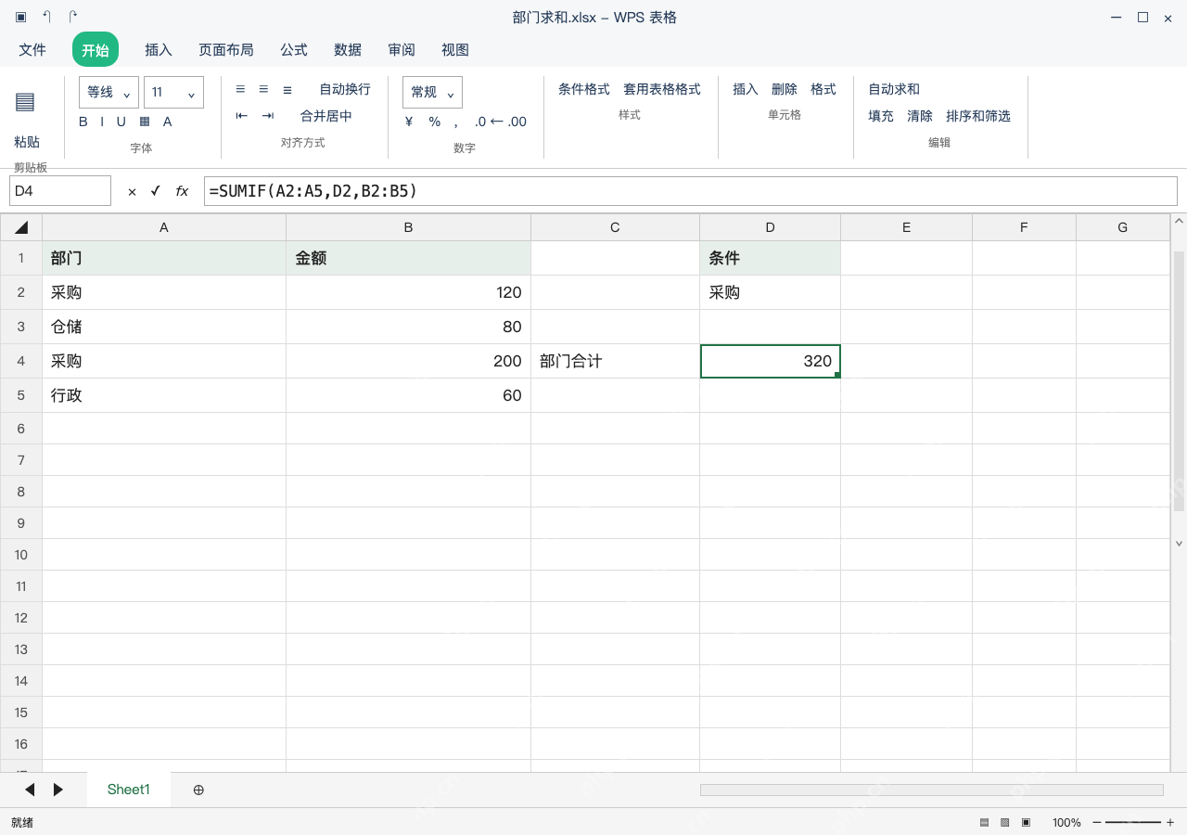Open the 文件 menu
1187x835 pixels.
click(x=32, y=50)
